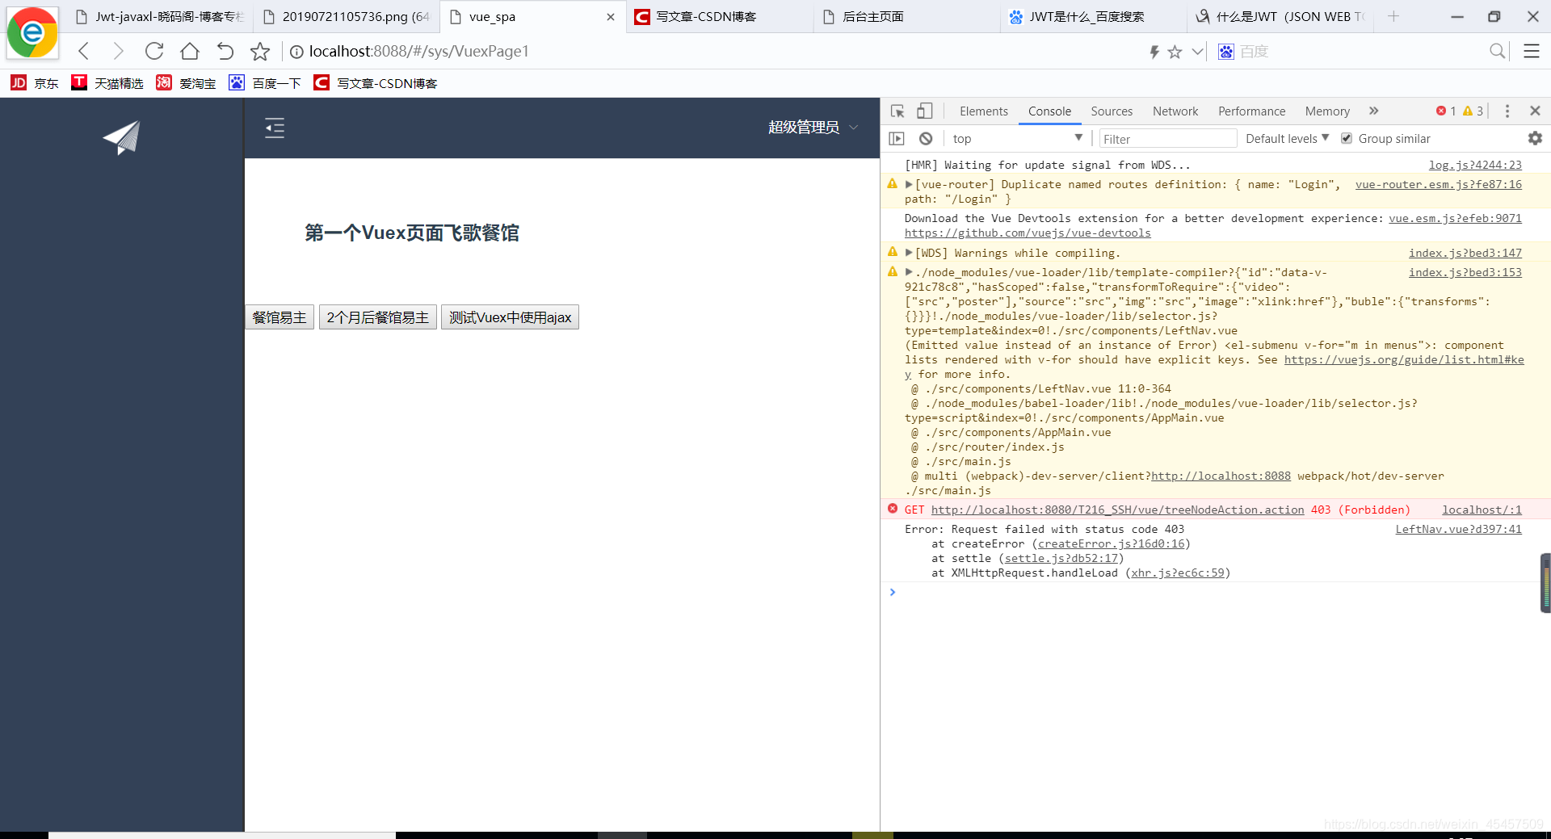Open the top context dropdown
The height and width of the screenshot is (839, 1551).
click(x=1016, y=139)
